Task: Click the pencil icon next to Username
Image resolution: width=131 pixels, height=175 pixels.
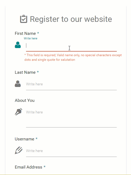Action: coord(19,150)
